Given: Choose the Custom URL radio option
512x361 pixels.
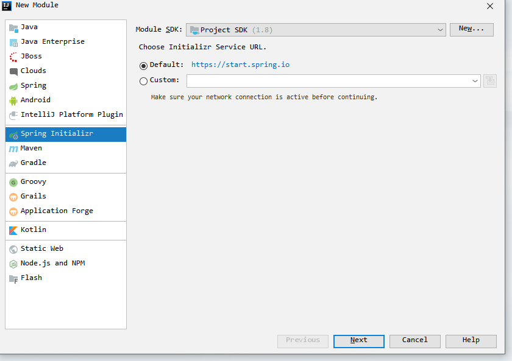Looking at the screenshot, I should pos(144,80).
